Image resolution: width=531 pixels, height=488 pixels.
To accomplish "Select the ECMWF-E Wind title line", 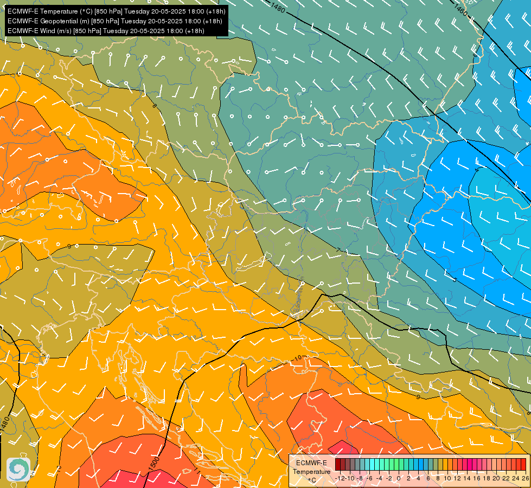I will coord(106,31).
